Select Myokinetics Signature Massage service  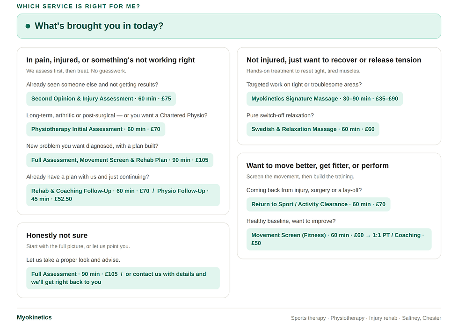coord(325,99)
